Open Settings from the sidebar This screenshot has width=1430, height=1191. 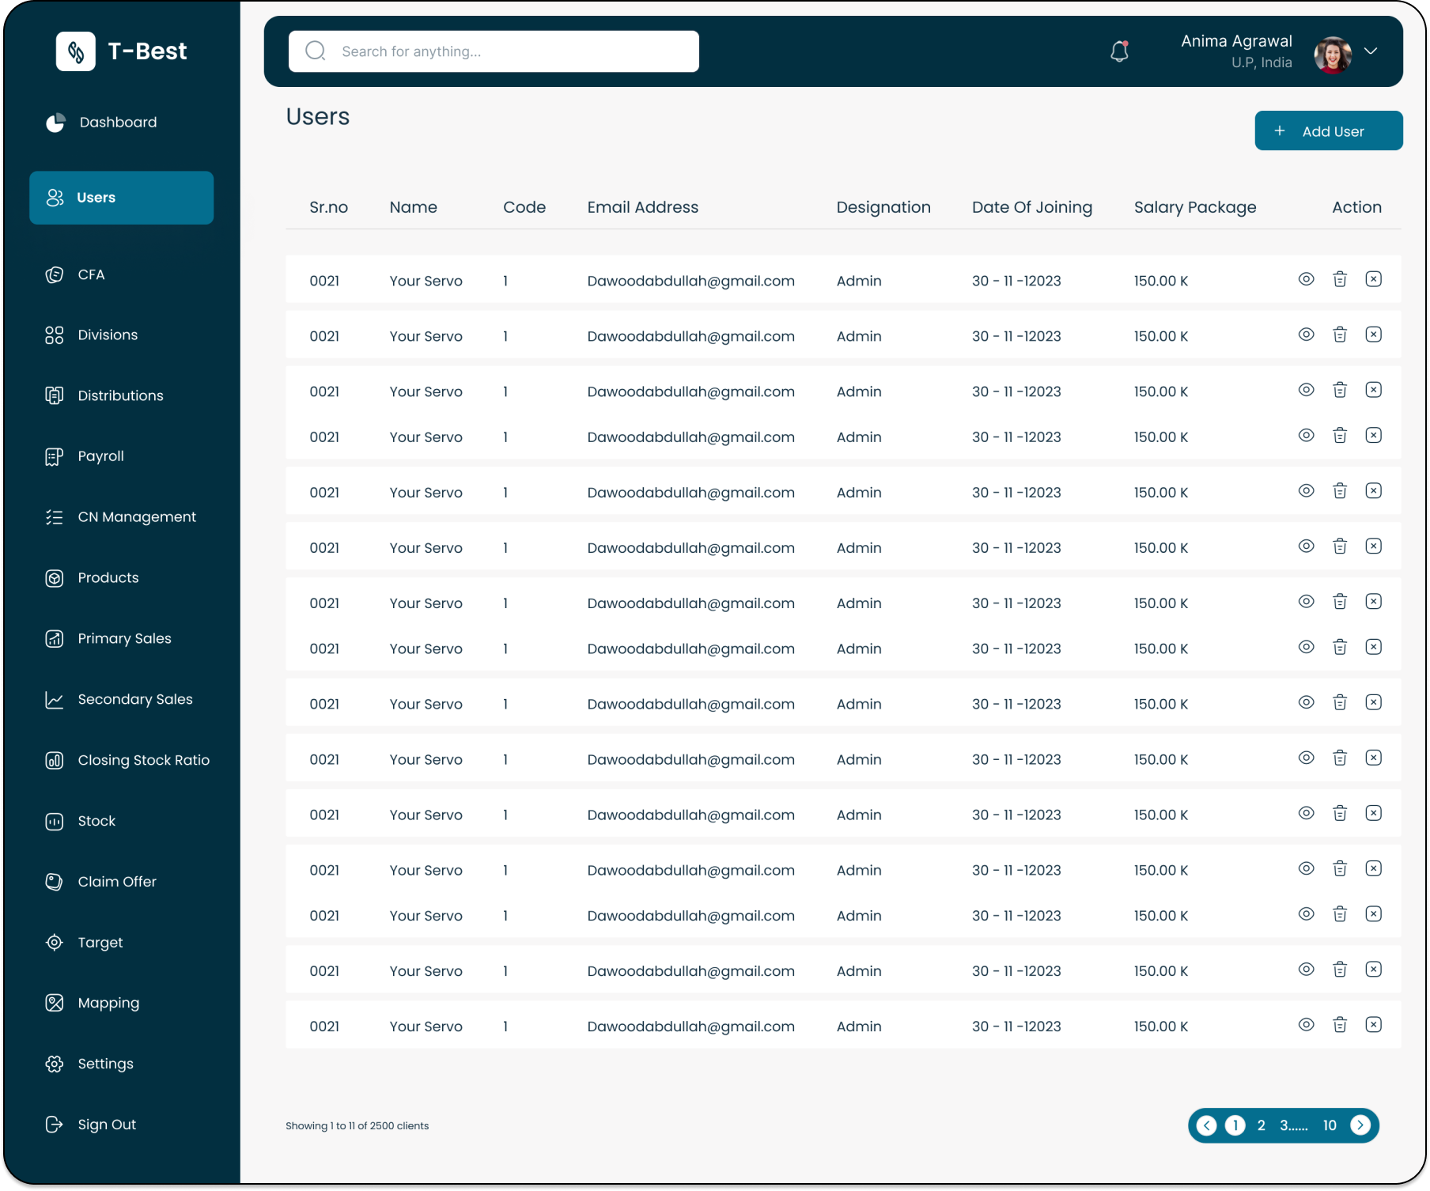(x=105, y=1064)
